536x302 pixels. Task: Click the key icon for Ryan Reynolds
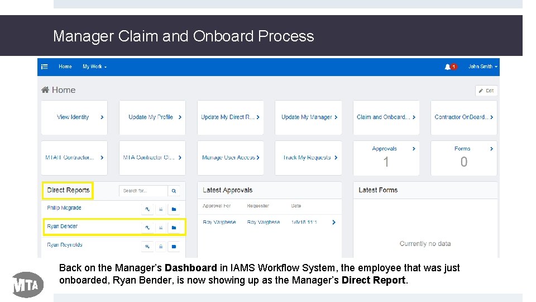click(147, 246)
